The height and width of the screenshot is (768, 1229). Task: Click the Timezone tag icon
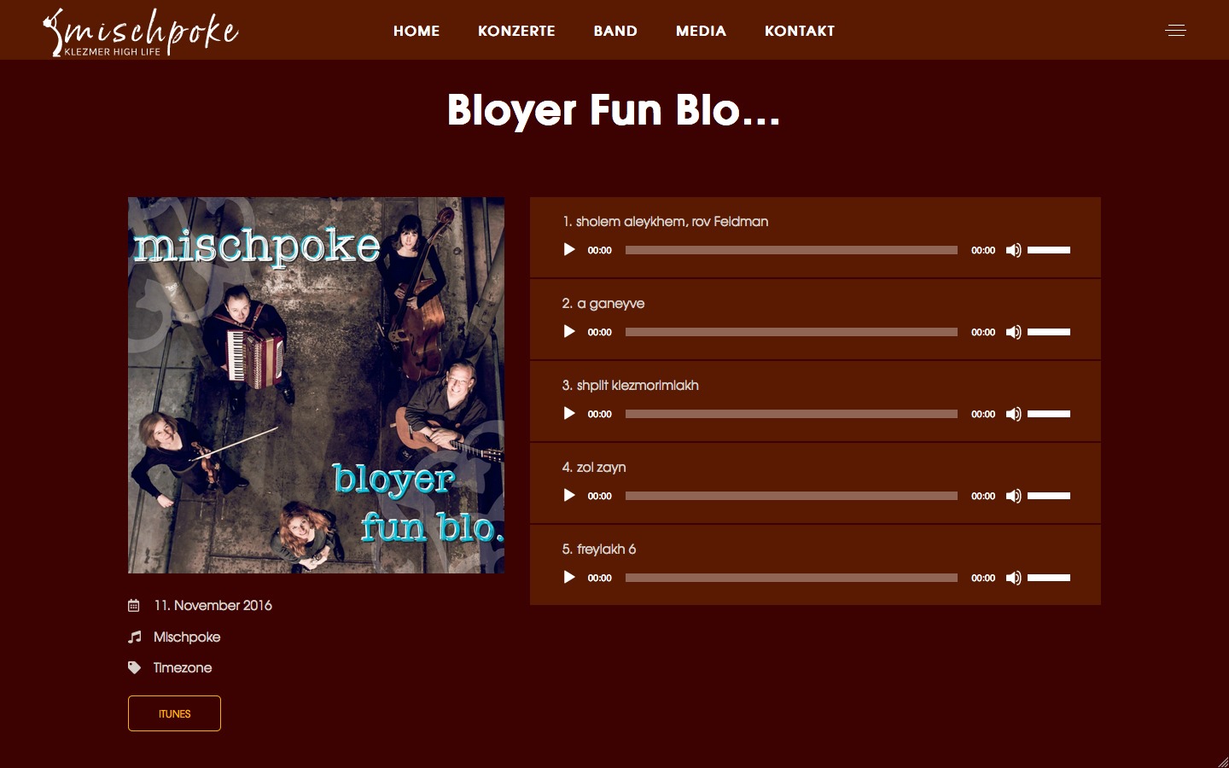pos(134,667)
